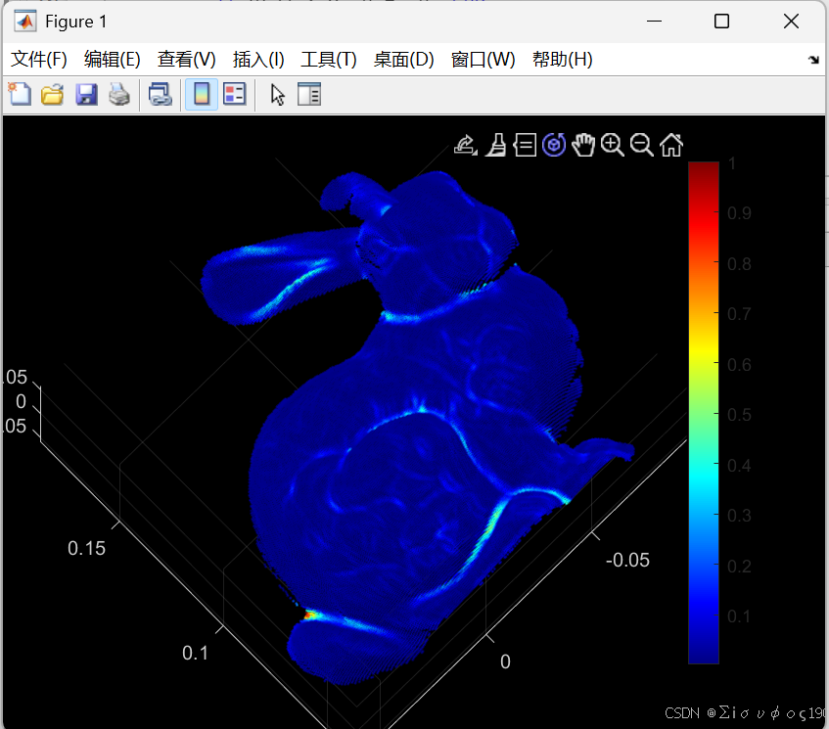Minimize the Figure 1 window
Image resolution: width=829 pixels, height=729 pixels.
(655, 22)
